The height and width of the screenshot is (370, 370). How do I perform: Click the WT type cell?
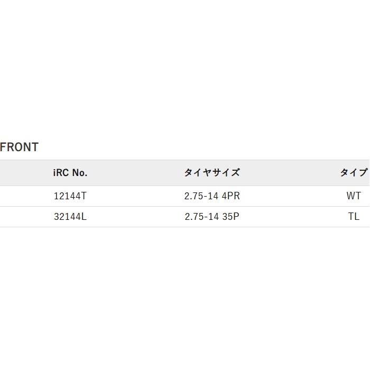354,196
